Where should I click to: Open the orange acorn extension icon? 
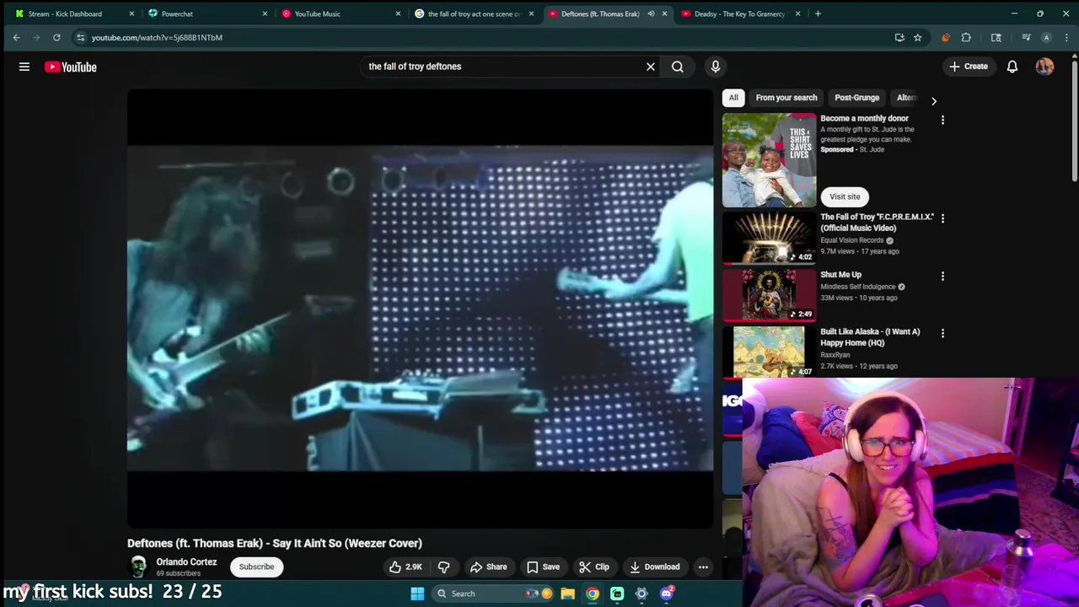[945, 37]
